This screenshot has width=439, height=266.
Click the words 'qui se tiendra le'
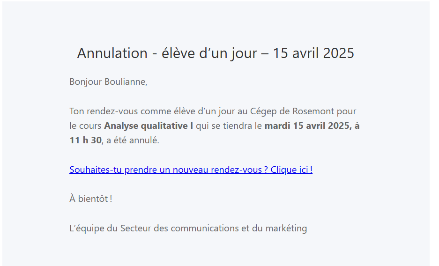click(229, 126)
